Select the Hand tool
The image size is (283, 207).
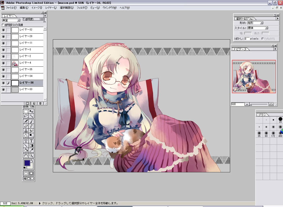[x=26, y=156]
